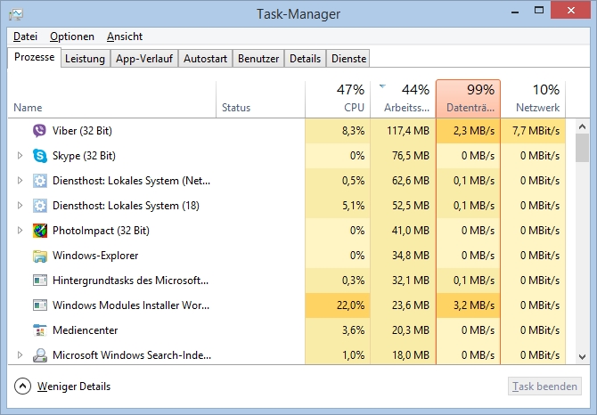This screenshot has height=415, width=597.
Task: Close the Task-Manager window
Action: (x=571, y=11)
